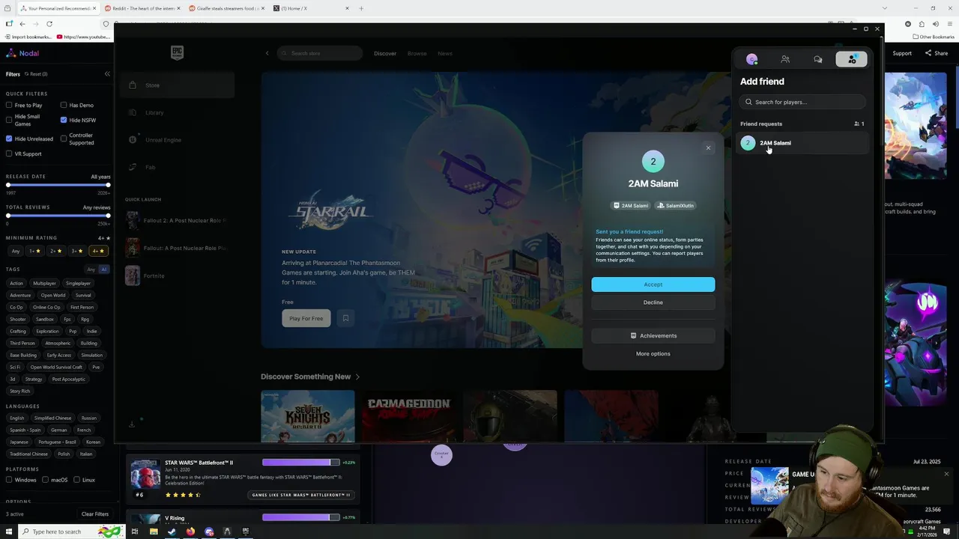Image resolution: width=959 pixels, height=539 pixels.
Task: Go back with the launcher's back chevron
Action: tap(267, 53)
